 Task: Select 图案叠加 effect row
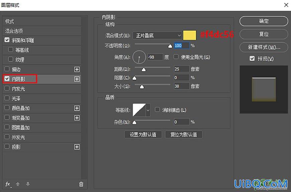click(x=42, y=128)
